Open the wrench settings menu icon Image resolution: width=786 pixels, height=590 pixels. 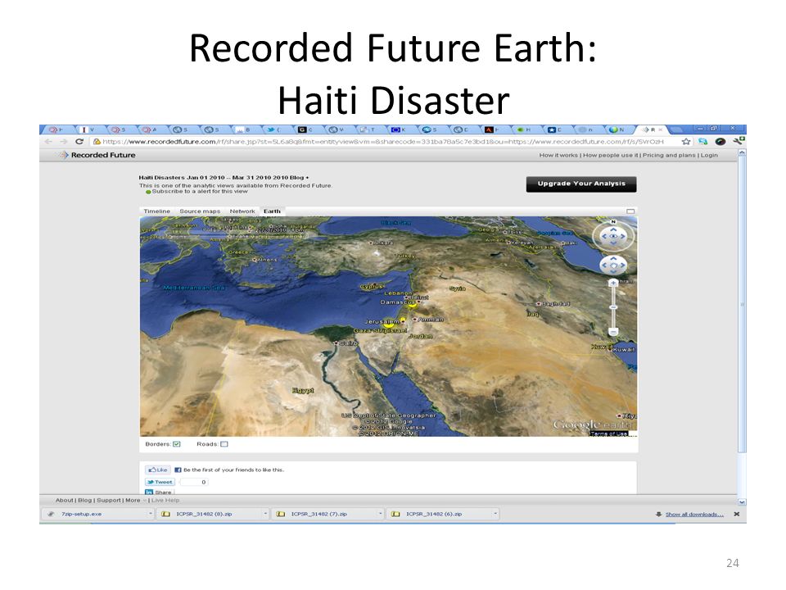pyautogui.click(x=739, y=141)
